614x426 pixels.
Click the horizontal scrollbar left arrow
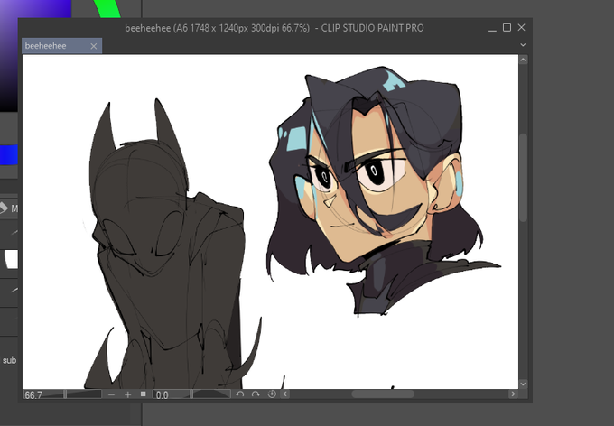point(285,394)
